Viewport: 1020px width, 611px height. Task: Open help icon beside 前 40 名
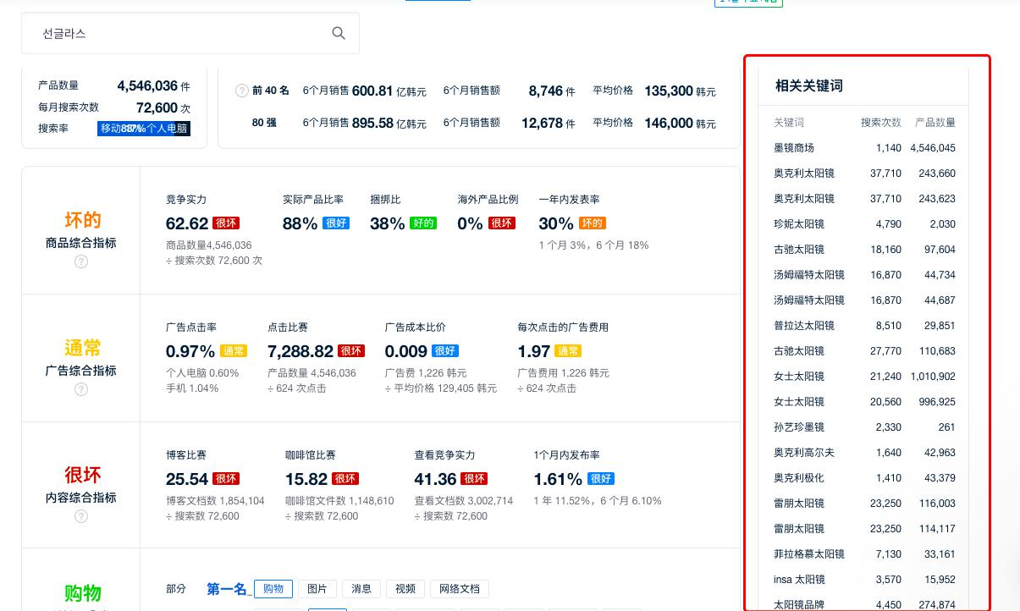(x=242, y=91)
